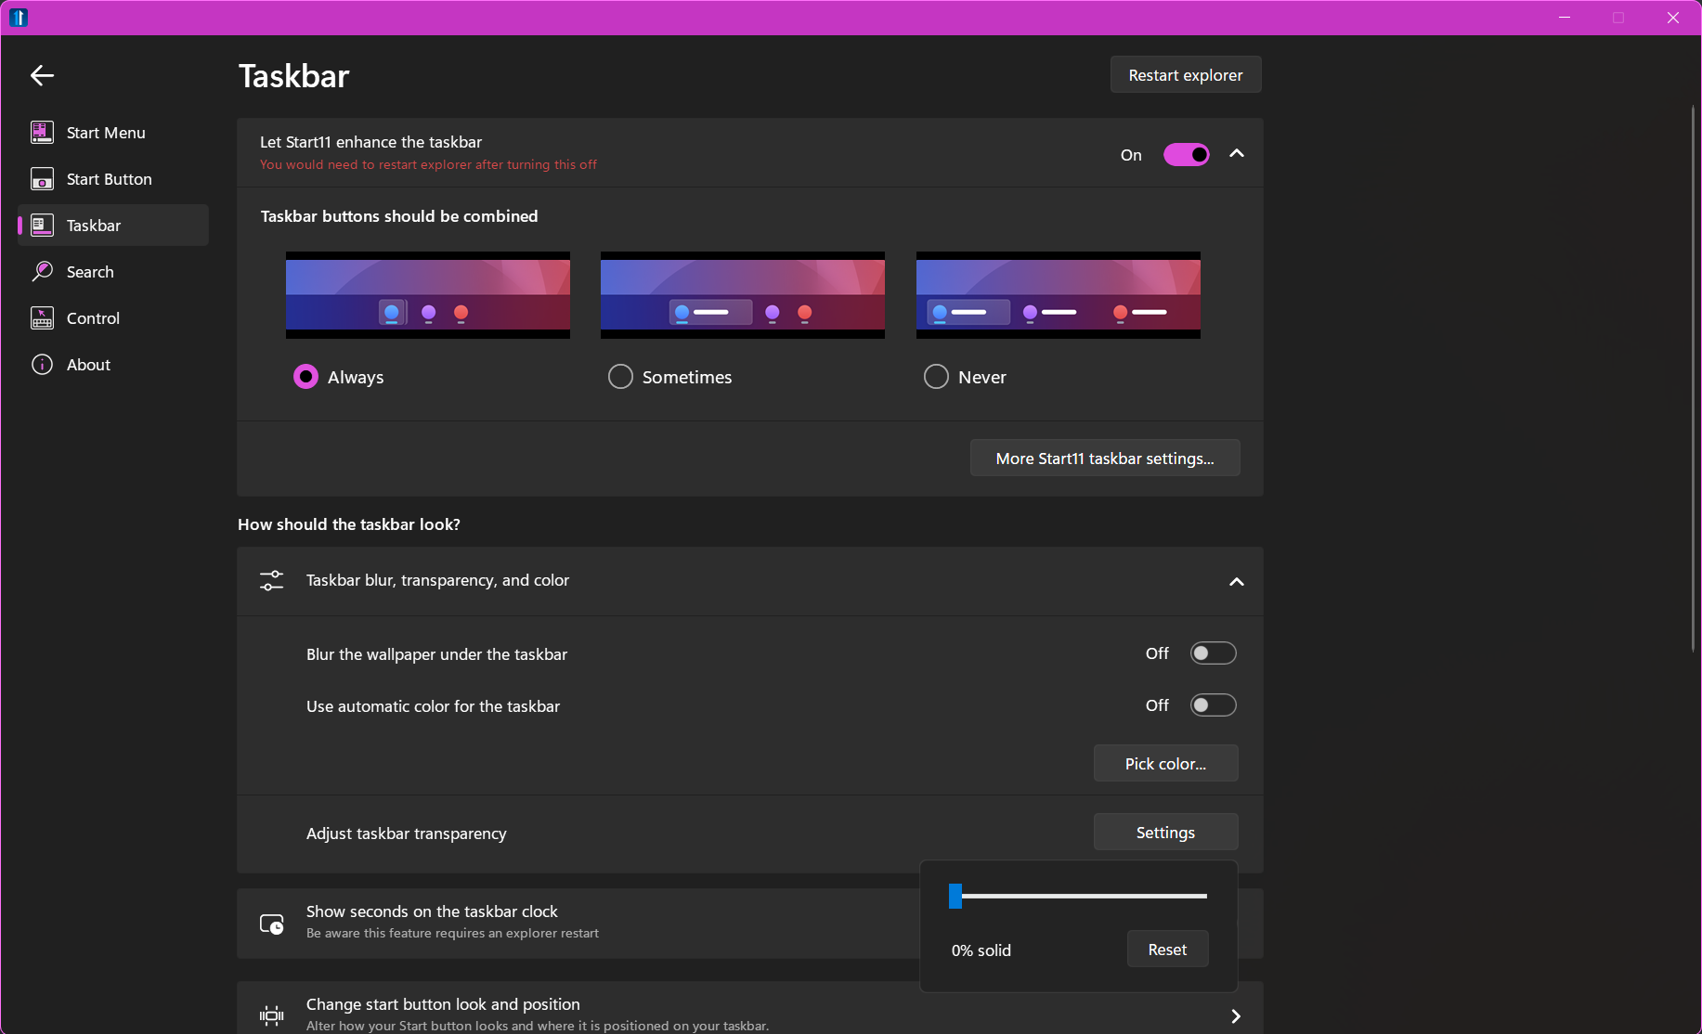The height and width of the screenshot is (1034, 1702).
Task: Click the taskbar transparency slider track
Action: 1084,896
